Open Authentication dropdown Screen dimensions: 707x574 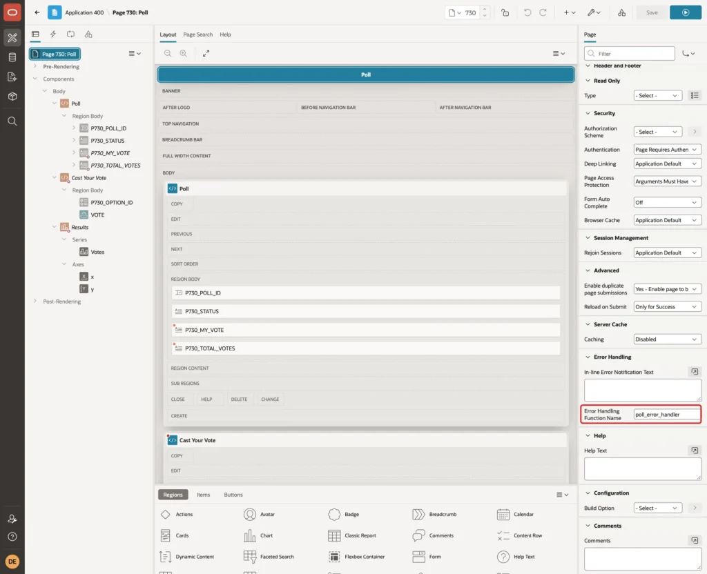667,150
